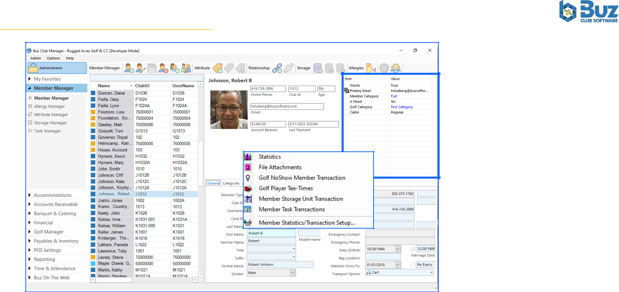Click the people group icon after Allergies
The image size is (619, 292).
point(396,68)
